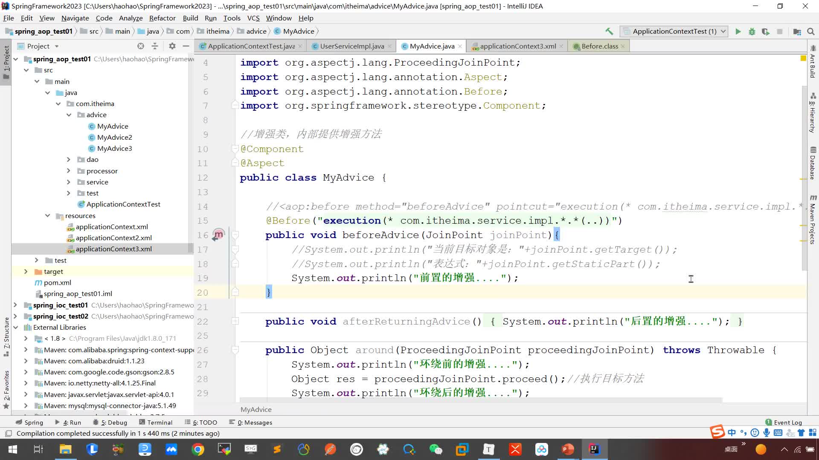
Task: Open the Refactor menu
Action: 162,18
